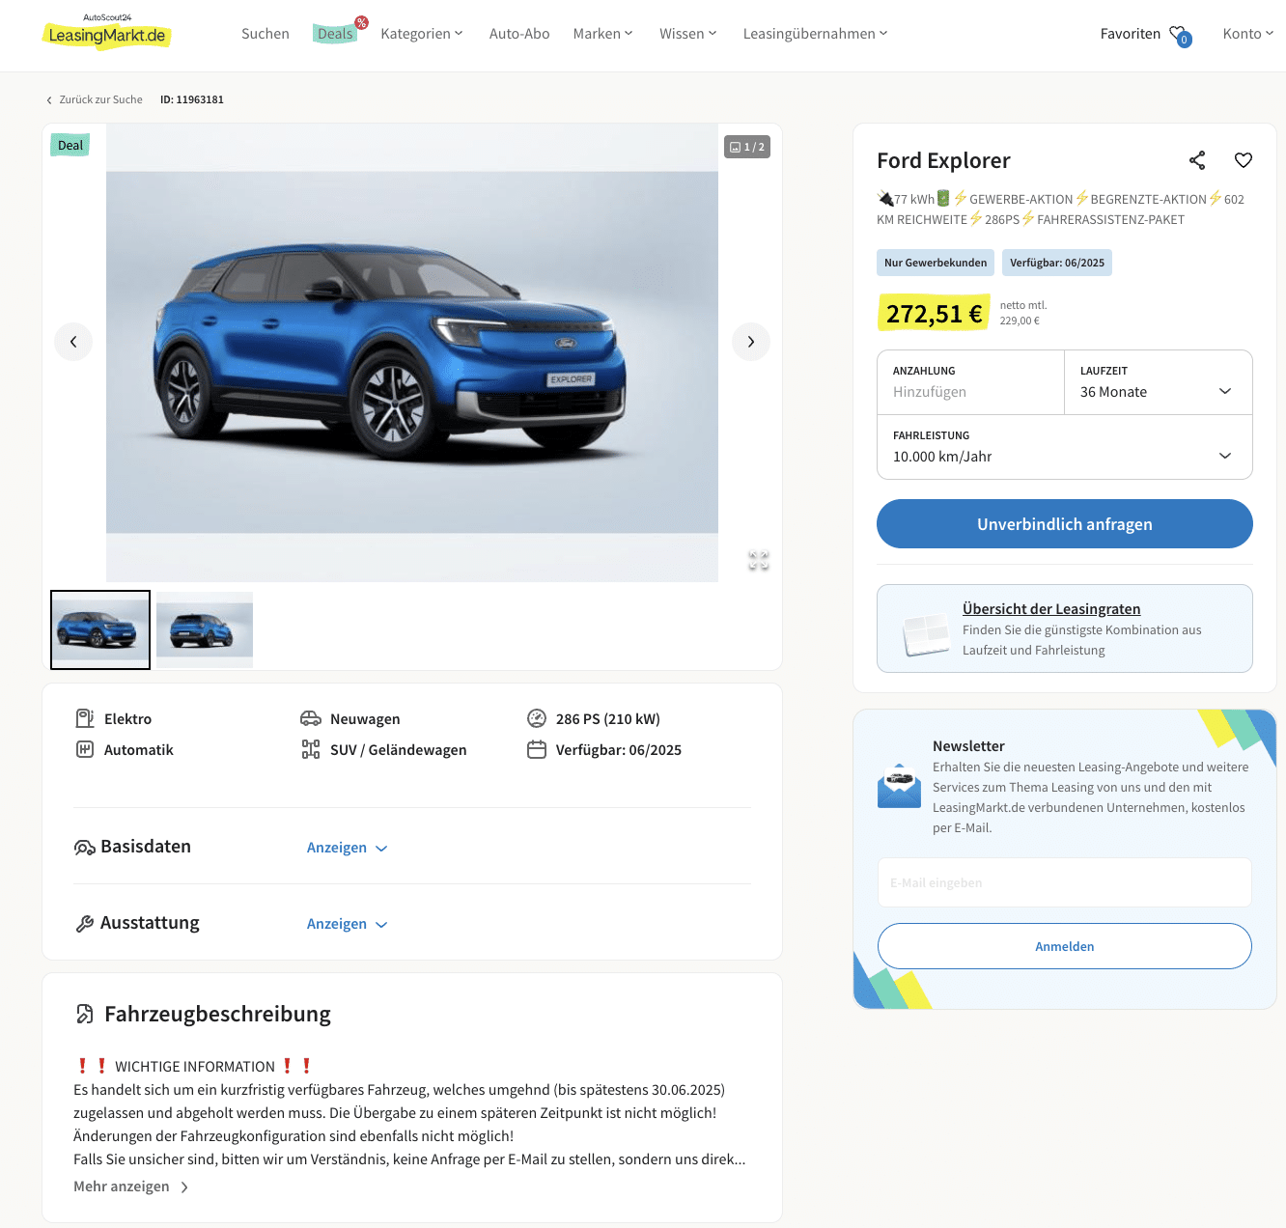Screen dimensions: 1286x1228
Task: Click the Elektro fuel icon
Action: 85,718
